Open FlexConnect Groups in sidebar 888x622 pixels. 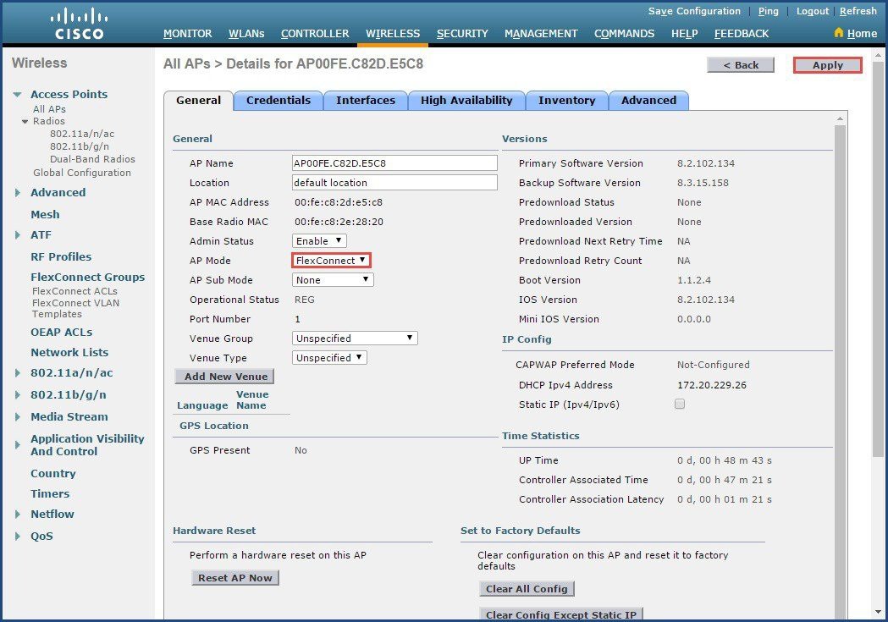click(88, 278)
